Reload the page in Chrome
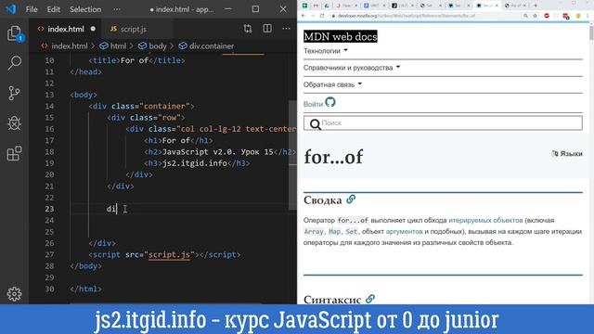The width and height of the screenshot is (594, 334). tap(322, 16)
